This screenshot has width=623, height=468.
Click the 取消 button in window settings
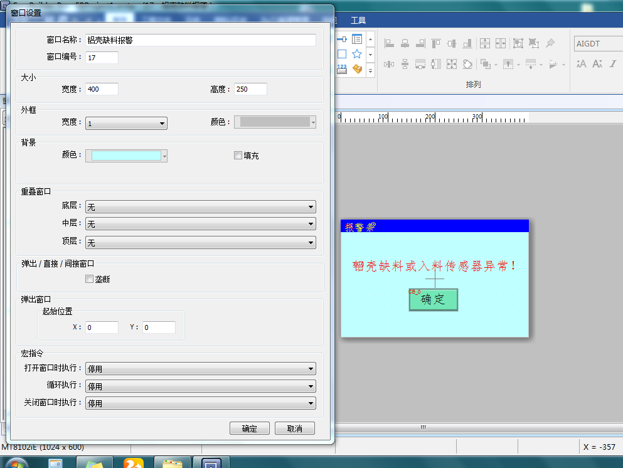[294, 428]
